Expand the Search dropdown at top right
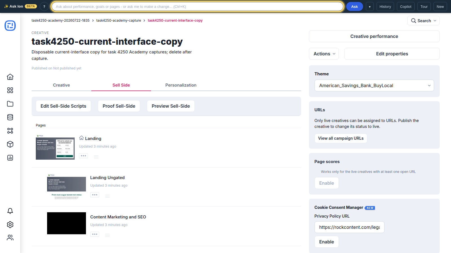The height and width of the screenshot is (253, 451). pyautogui.click(x=423, y=21)
